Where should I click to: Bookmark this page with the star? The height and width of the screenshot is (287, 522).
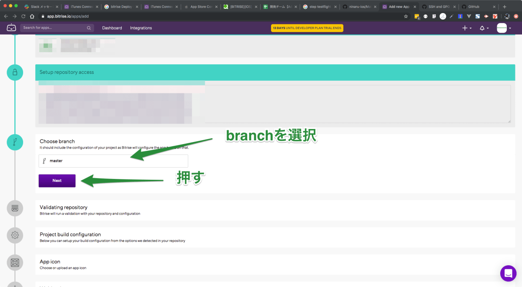406,16
